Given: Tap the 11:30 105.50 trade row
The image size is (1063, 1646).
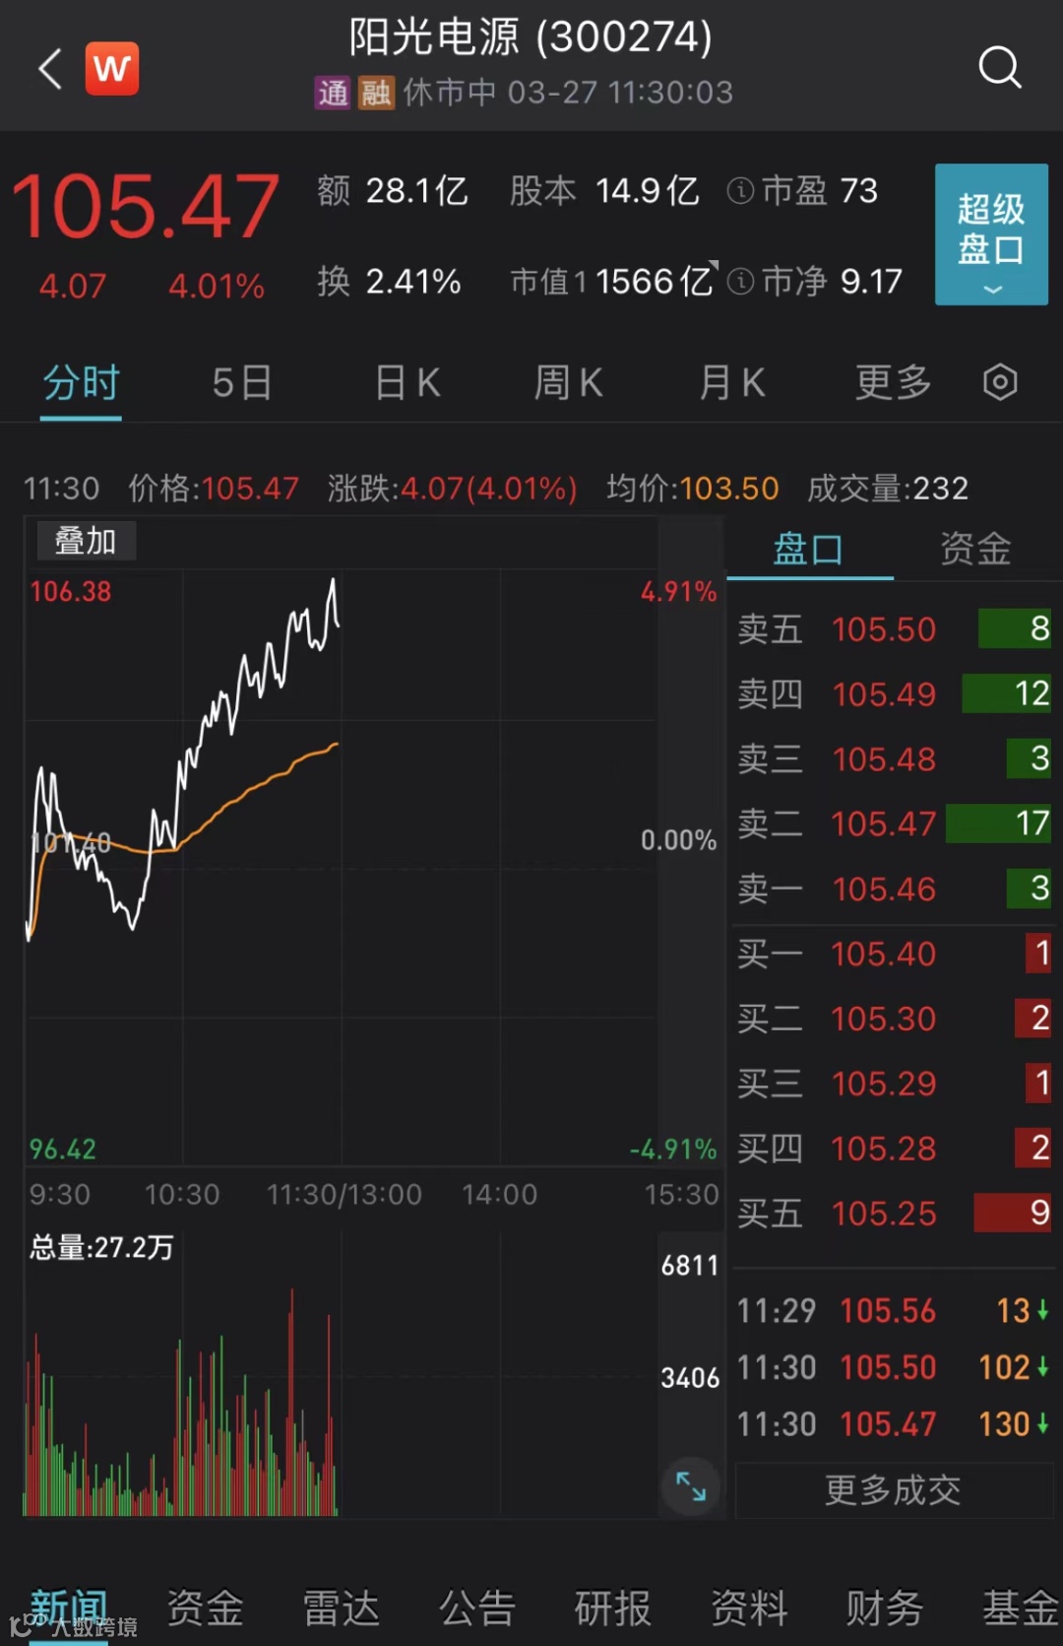Looking at the screenshot, I should tap(894, 1367).
